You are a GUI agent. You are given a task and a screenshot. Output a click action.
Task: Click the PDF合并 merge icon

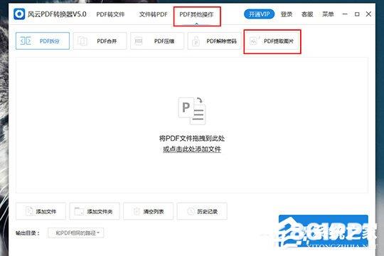(82, 41)
